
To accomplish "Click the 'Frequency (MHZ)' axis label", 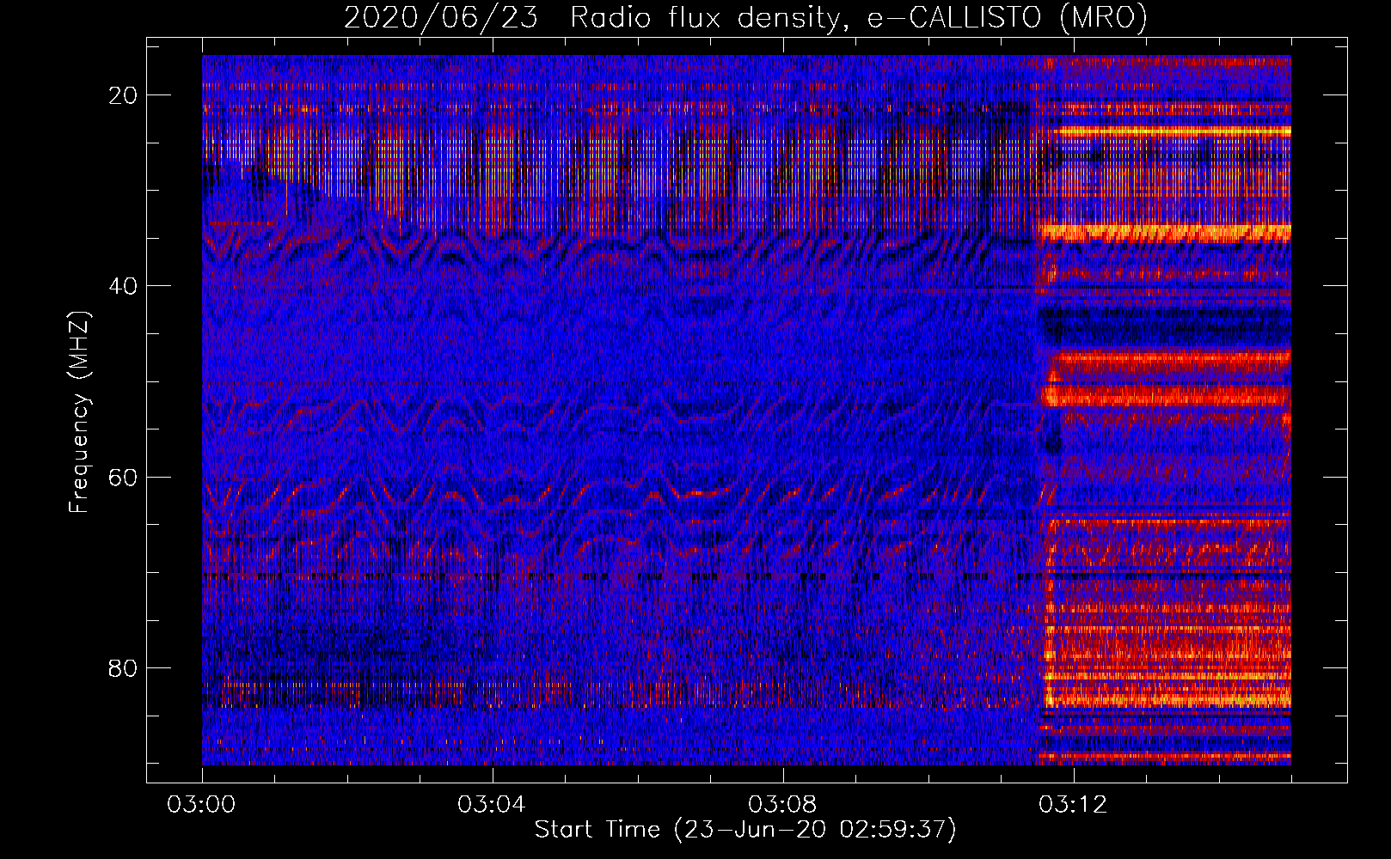I will 79,413.
